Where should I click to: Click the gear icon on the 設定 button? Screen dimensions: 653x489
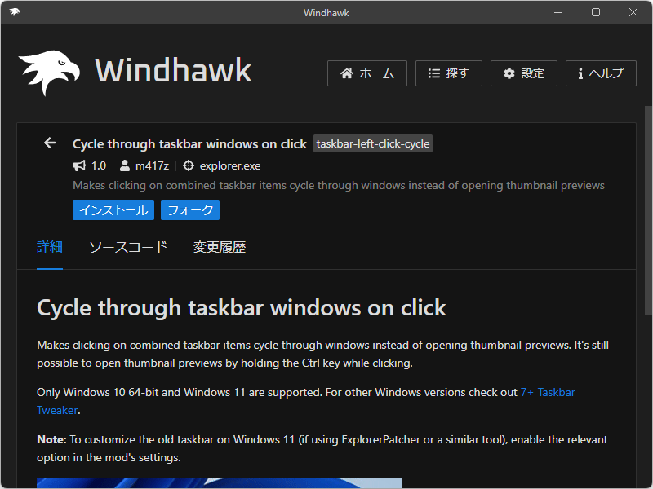coord(508,73)
